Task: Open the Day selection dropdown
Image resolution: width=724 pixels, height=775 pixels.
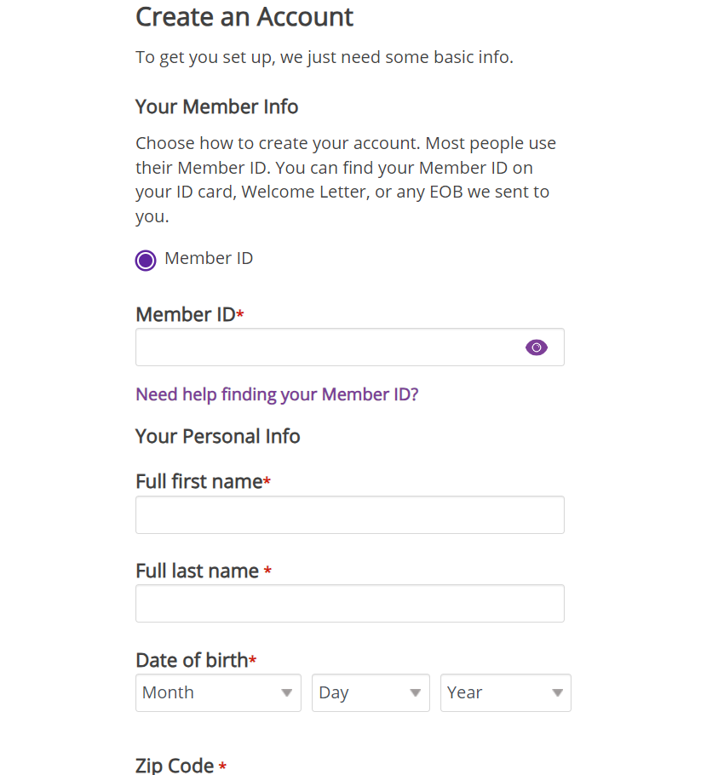Action: [x=370, y=692]
